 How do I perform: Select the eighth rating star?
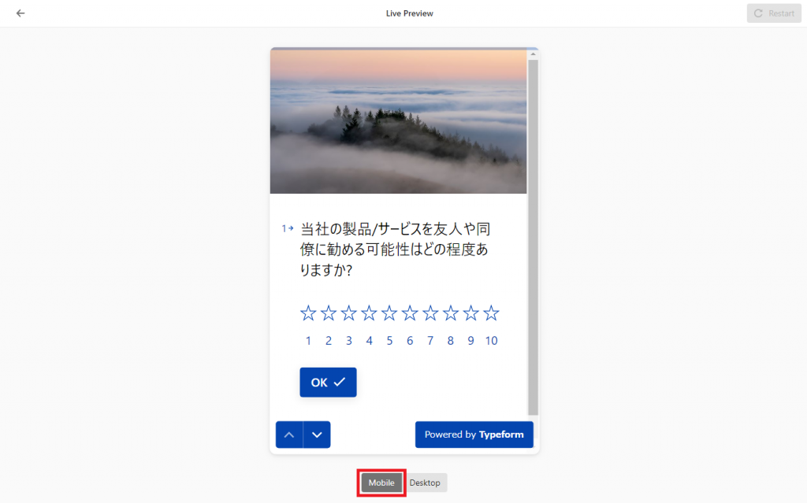450,313
